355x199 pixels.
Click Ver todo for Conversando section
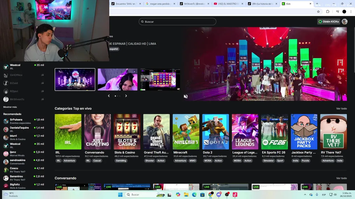[x=341, y=178]
